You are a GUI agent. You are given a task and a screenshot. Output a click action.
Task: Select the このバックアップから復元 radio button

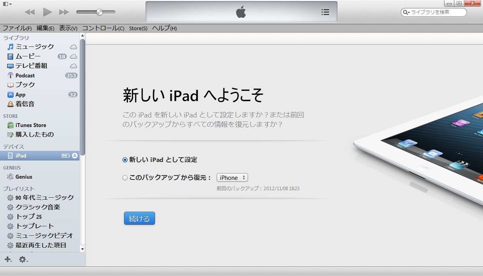(125, 178)
